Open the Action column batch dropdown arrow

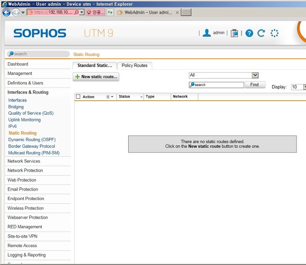click(112, 97)
